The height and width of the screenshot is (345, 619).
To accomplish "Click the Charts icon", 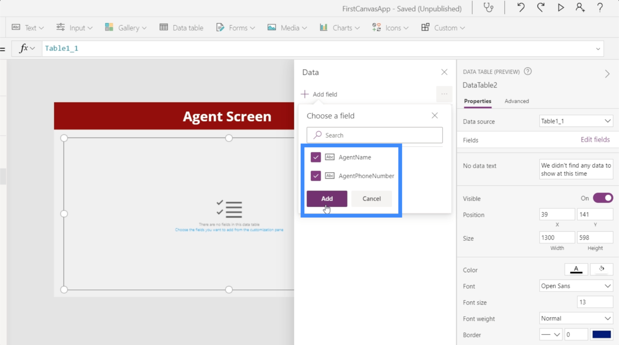I will [324, 27].
